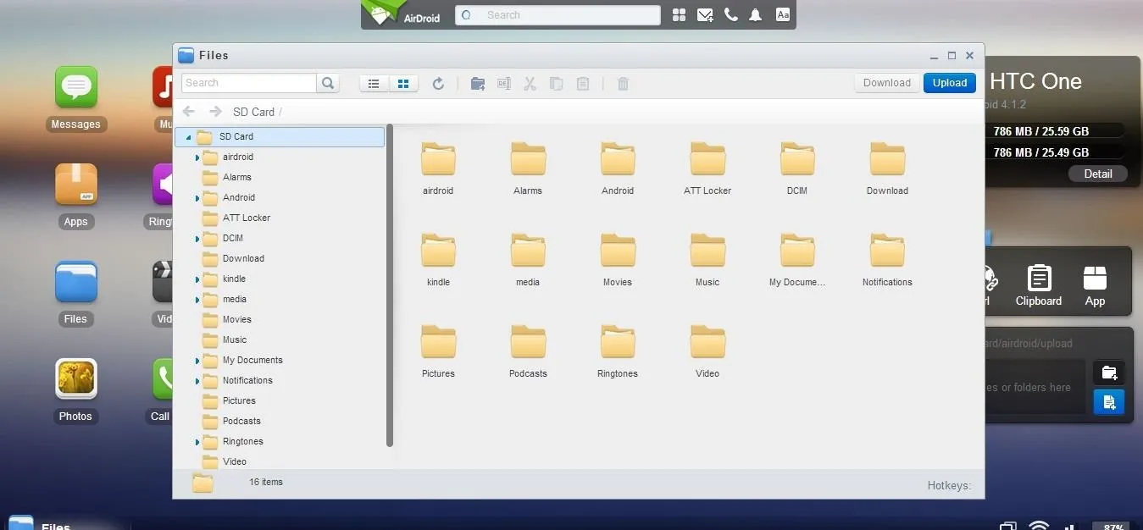Expand the Ringtones tree node
This screenshot has width=1143, height=530.
197,442
